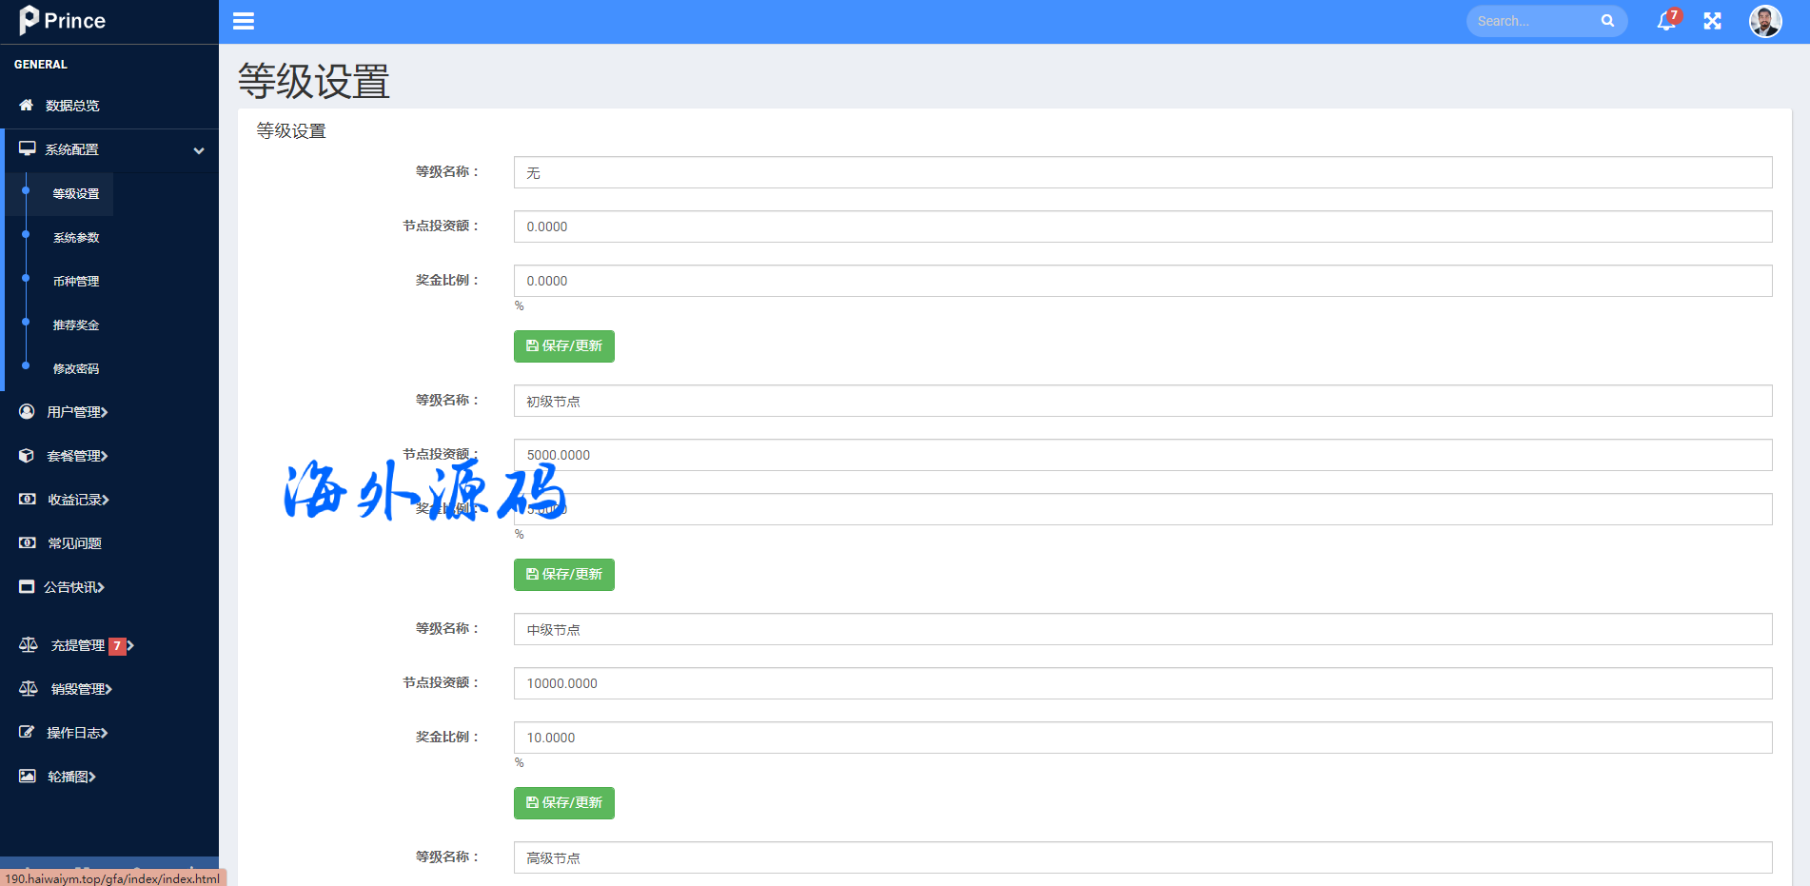Screen dimensions: 1810x886
Task: Click the hamburger menu icon
Action: 244,21
